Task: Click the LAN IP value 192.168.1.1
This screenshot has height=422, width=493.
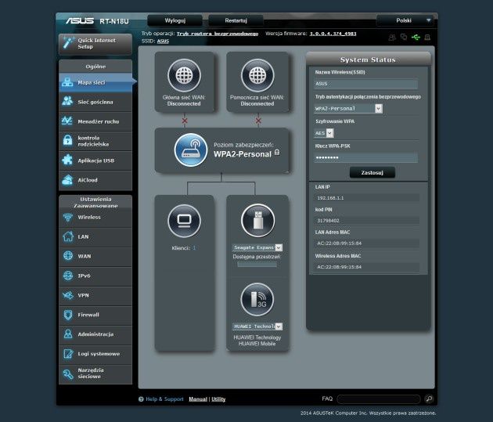Action: [x=330, y=198]
